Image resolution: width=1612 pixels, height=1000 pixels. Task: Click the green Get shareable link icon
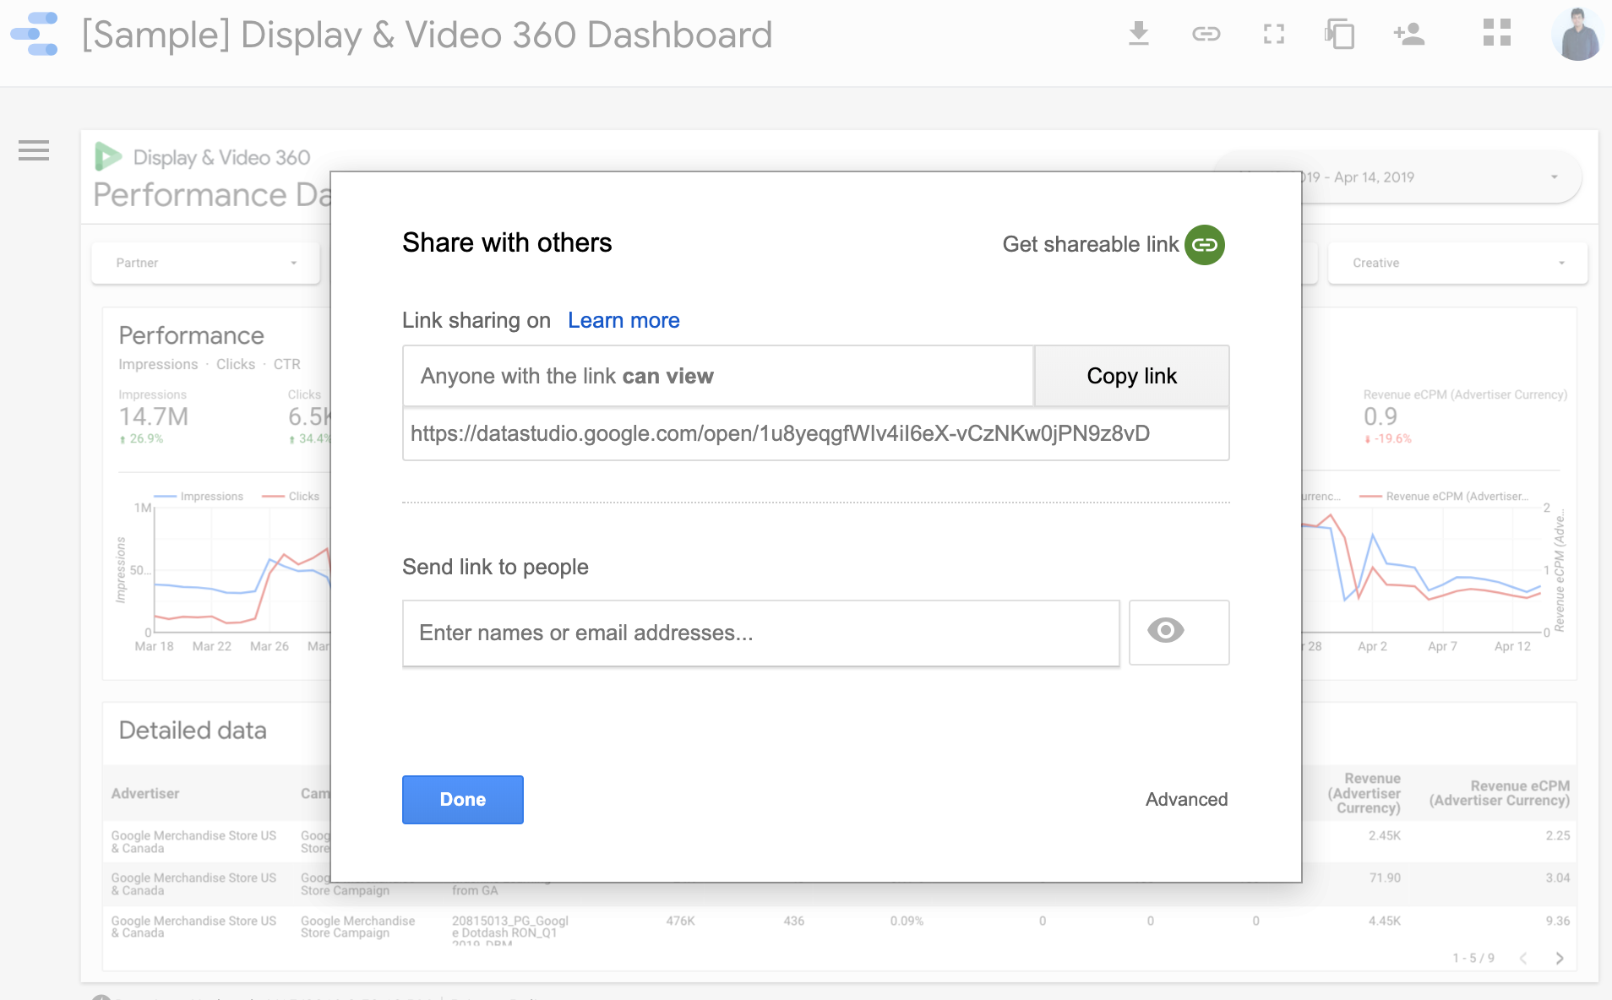pyautogui.click(x=1205, y=245)
